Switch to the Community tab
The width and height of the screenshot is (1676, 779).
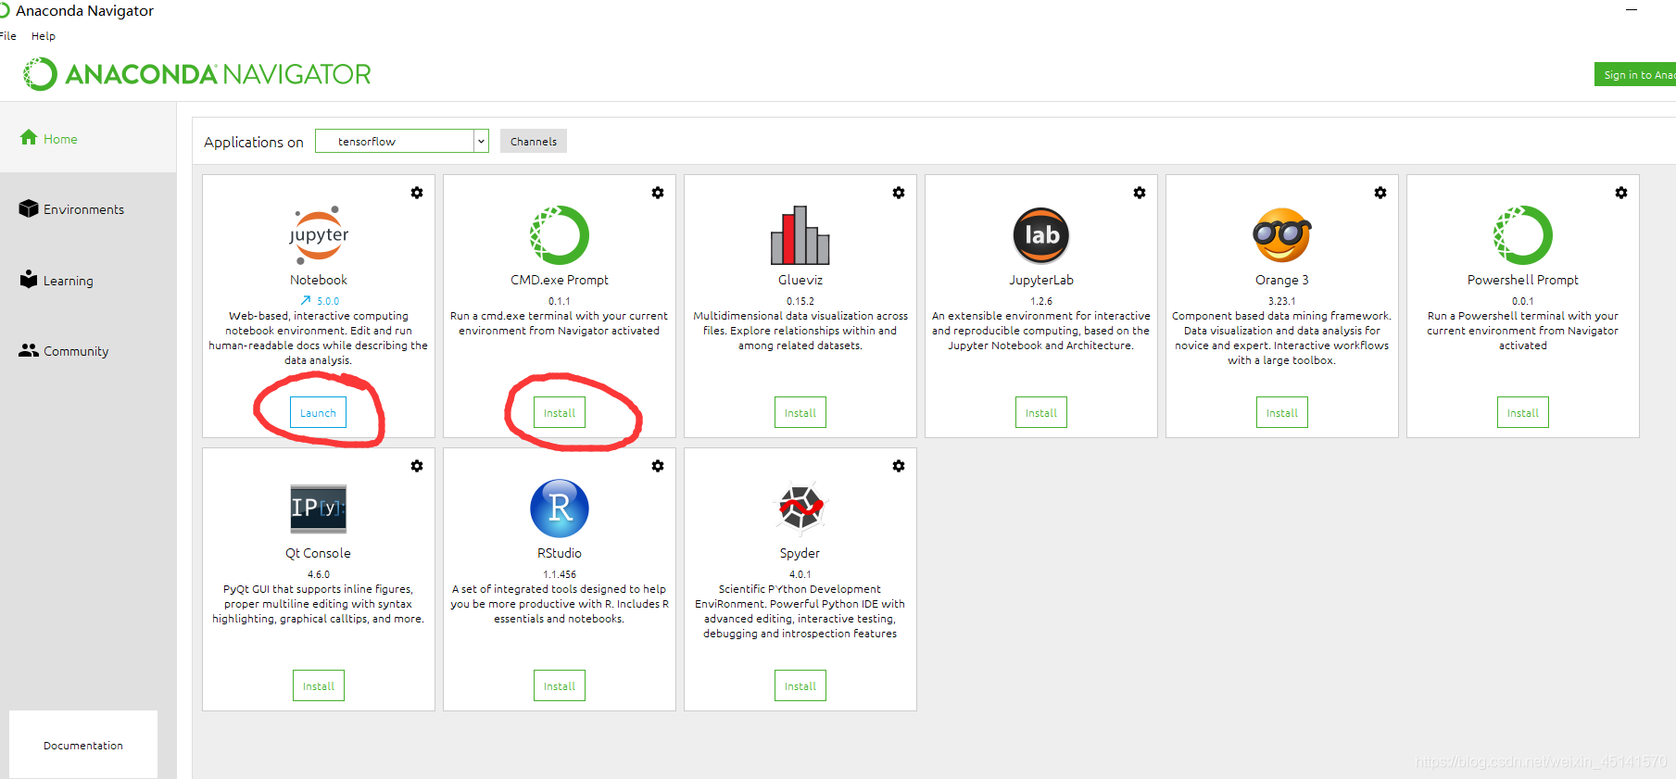pyautogui.click(x=88, y=350)
